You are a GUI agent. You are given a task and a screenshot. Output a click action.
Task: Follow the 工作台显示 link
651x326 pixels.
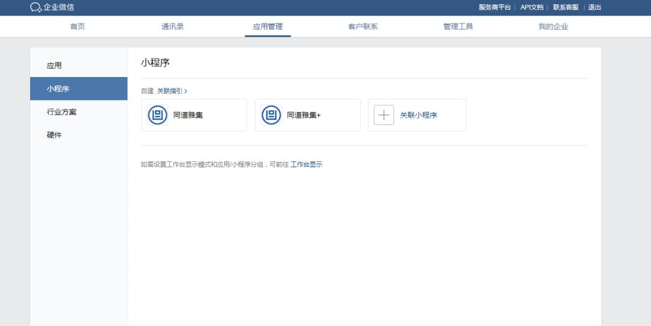coord(306,164)
